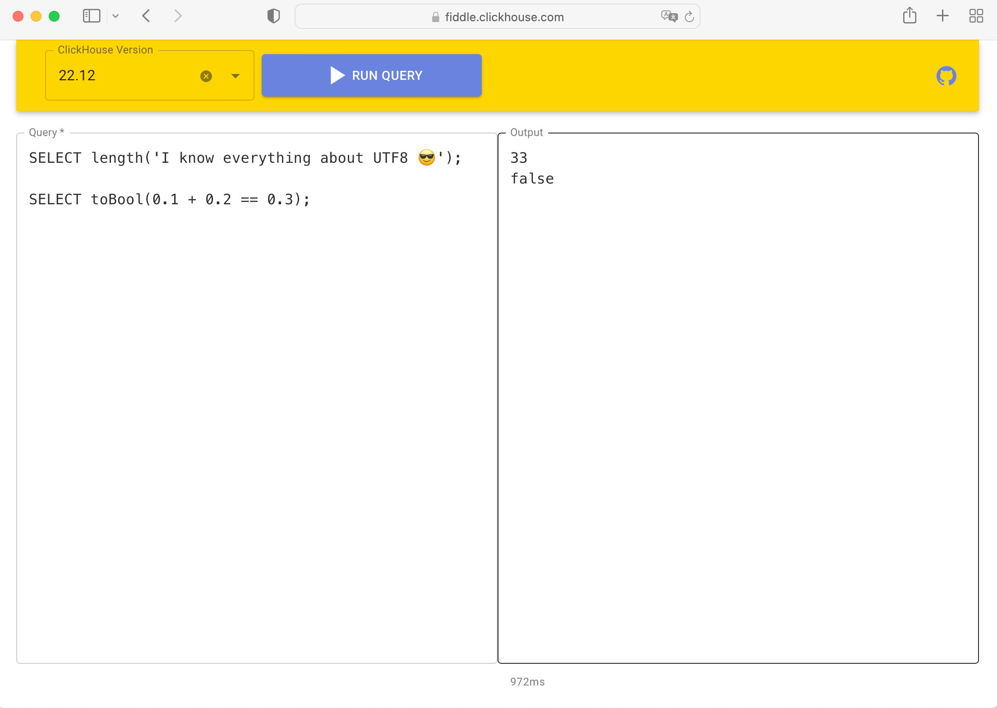Image resolution: width=997 pixels, height=708 pixels.
Task: Close the Safari window with red button
Action: click(x=18, y=16)
